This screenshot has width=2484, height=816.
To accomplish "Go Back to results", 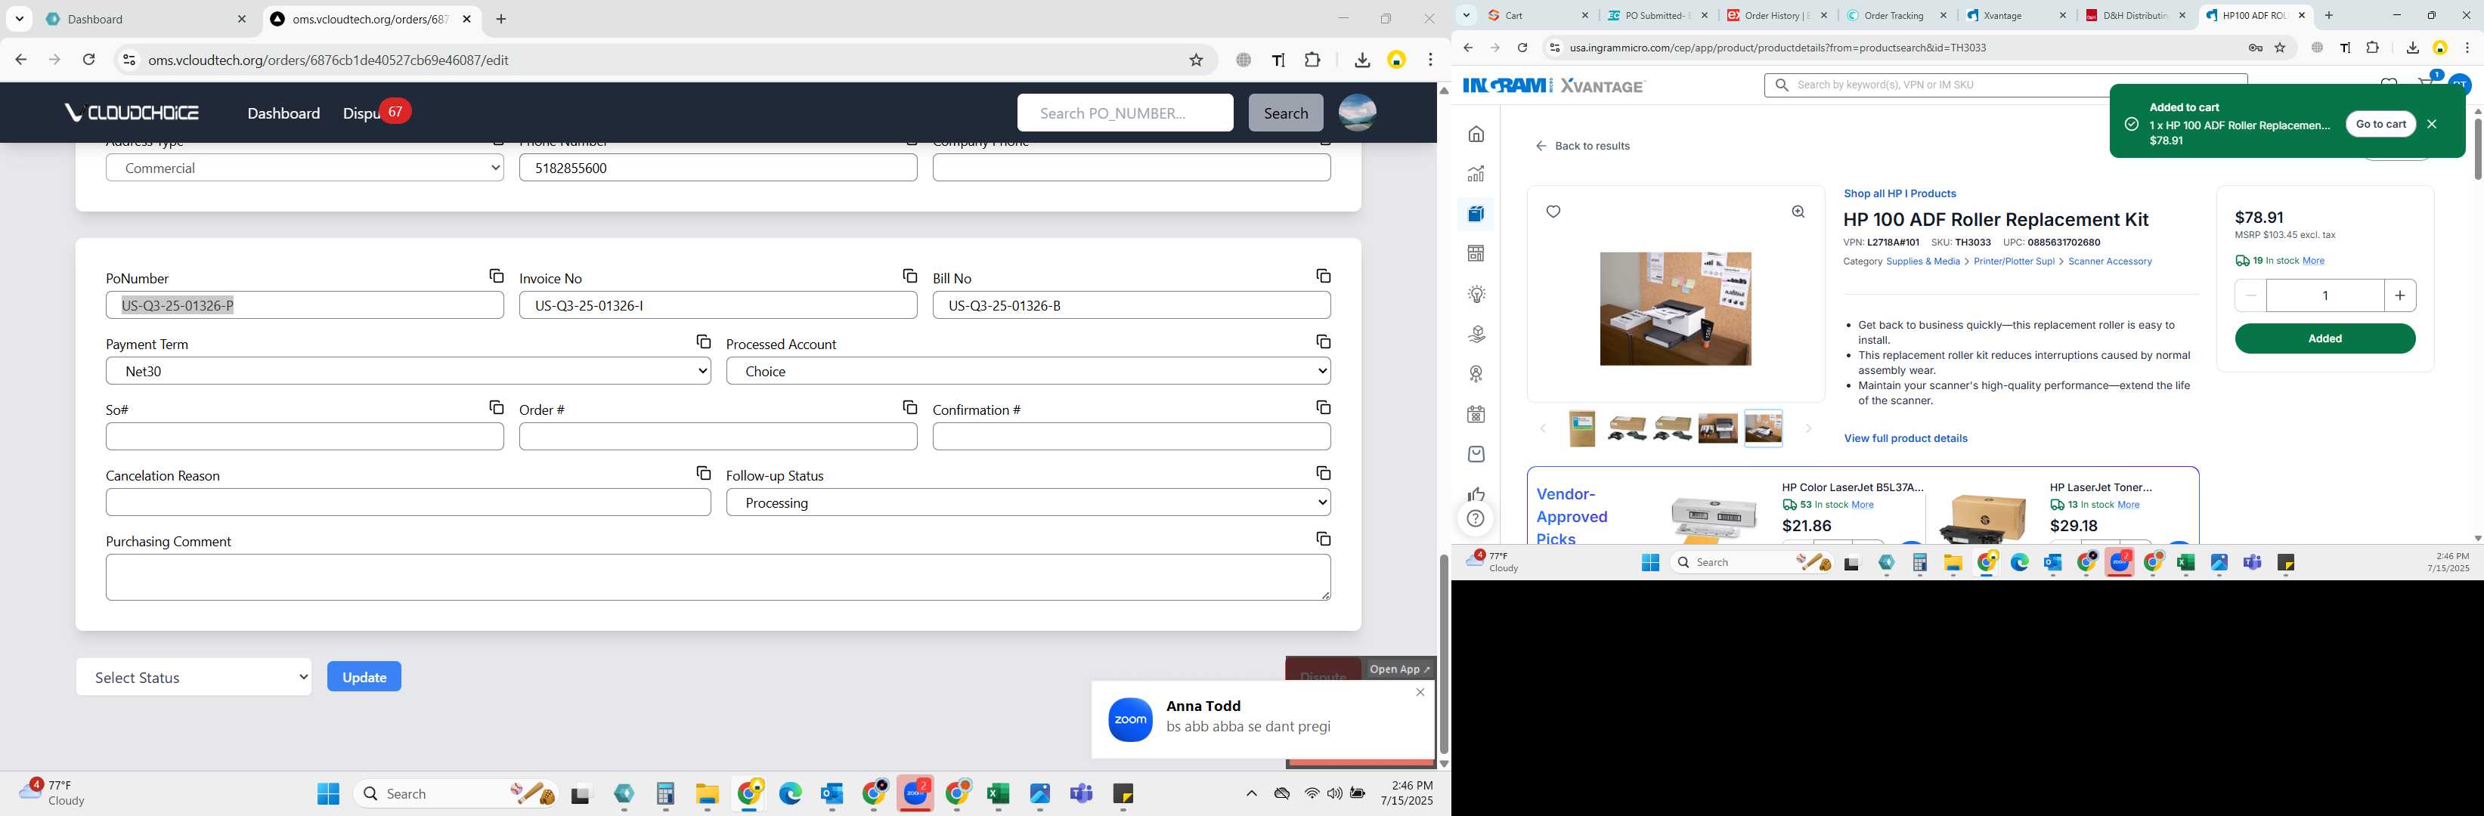I will click(1582, 147).
